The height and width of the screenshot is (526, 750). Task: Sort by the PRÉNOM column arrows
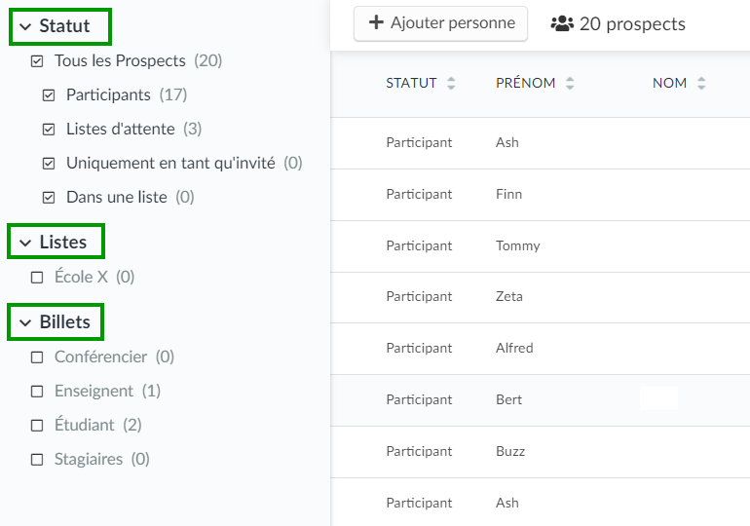(x=569, y=83)
